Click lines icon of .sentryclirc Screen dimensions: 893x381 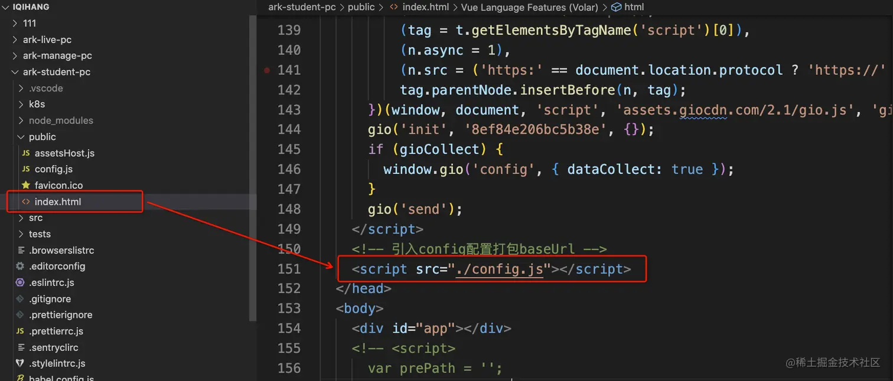21,347
